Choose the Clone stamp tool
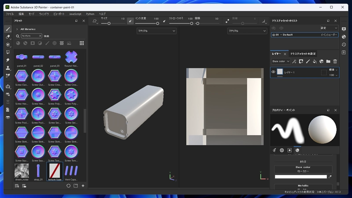The image size is (352, 198). (x=7, y=68)
